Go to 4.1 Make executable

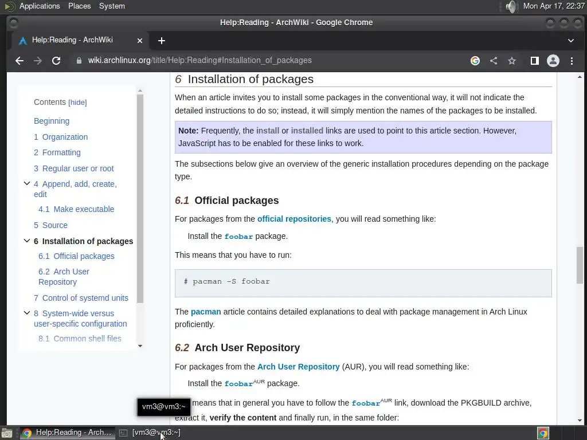(76, 209)
